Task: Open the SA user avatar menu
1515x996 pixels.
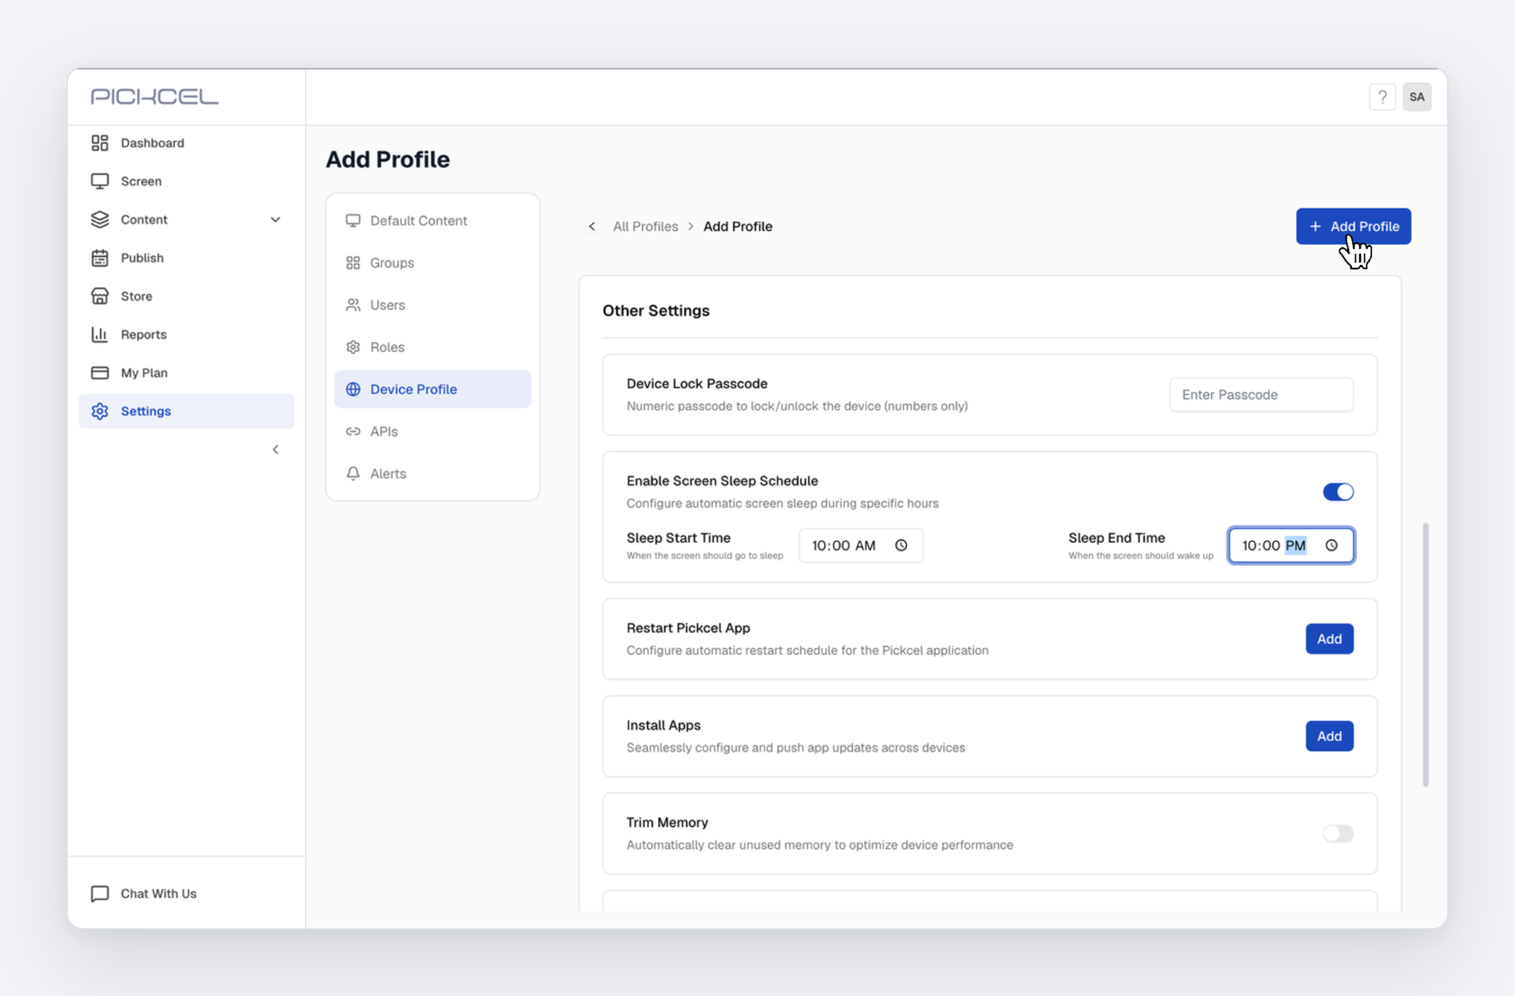Action: point(1417,97)
